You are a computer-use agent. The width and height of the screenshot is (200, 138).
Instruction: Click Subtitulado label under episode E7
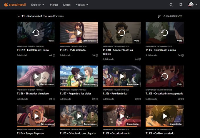tap(65, 99)
